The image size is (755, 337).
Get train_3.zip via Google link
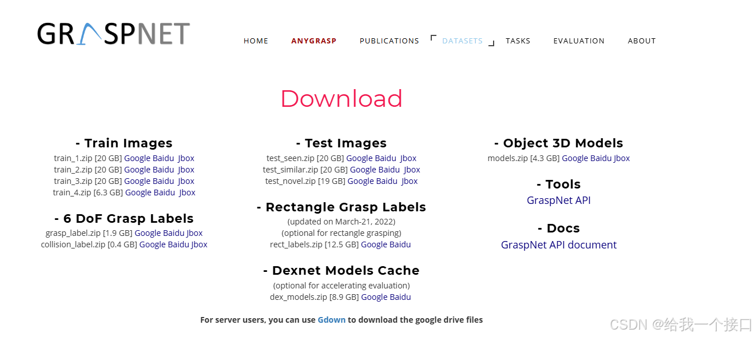(x=137, y=181)
